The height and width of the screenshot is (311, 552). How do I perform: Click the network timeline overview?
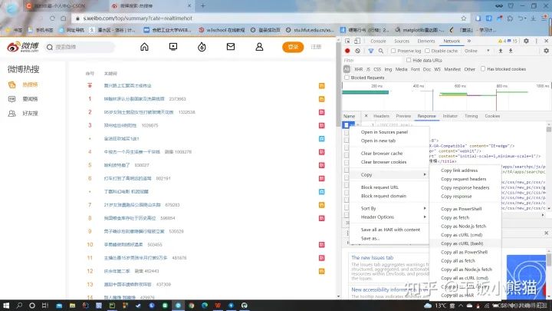[x=446, y=97]
